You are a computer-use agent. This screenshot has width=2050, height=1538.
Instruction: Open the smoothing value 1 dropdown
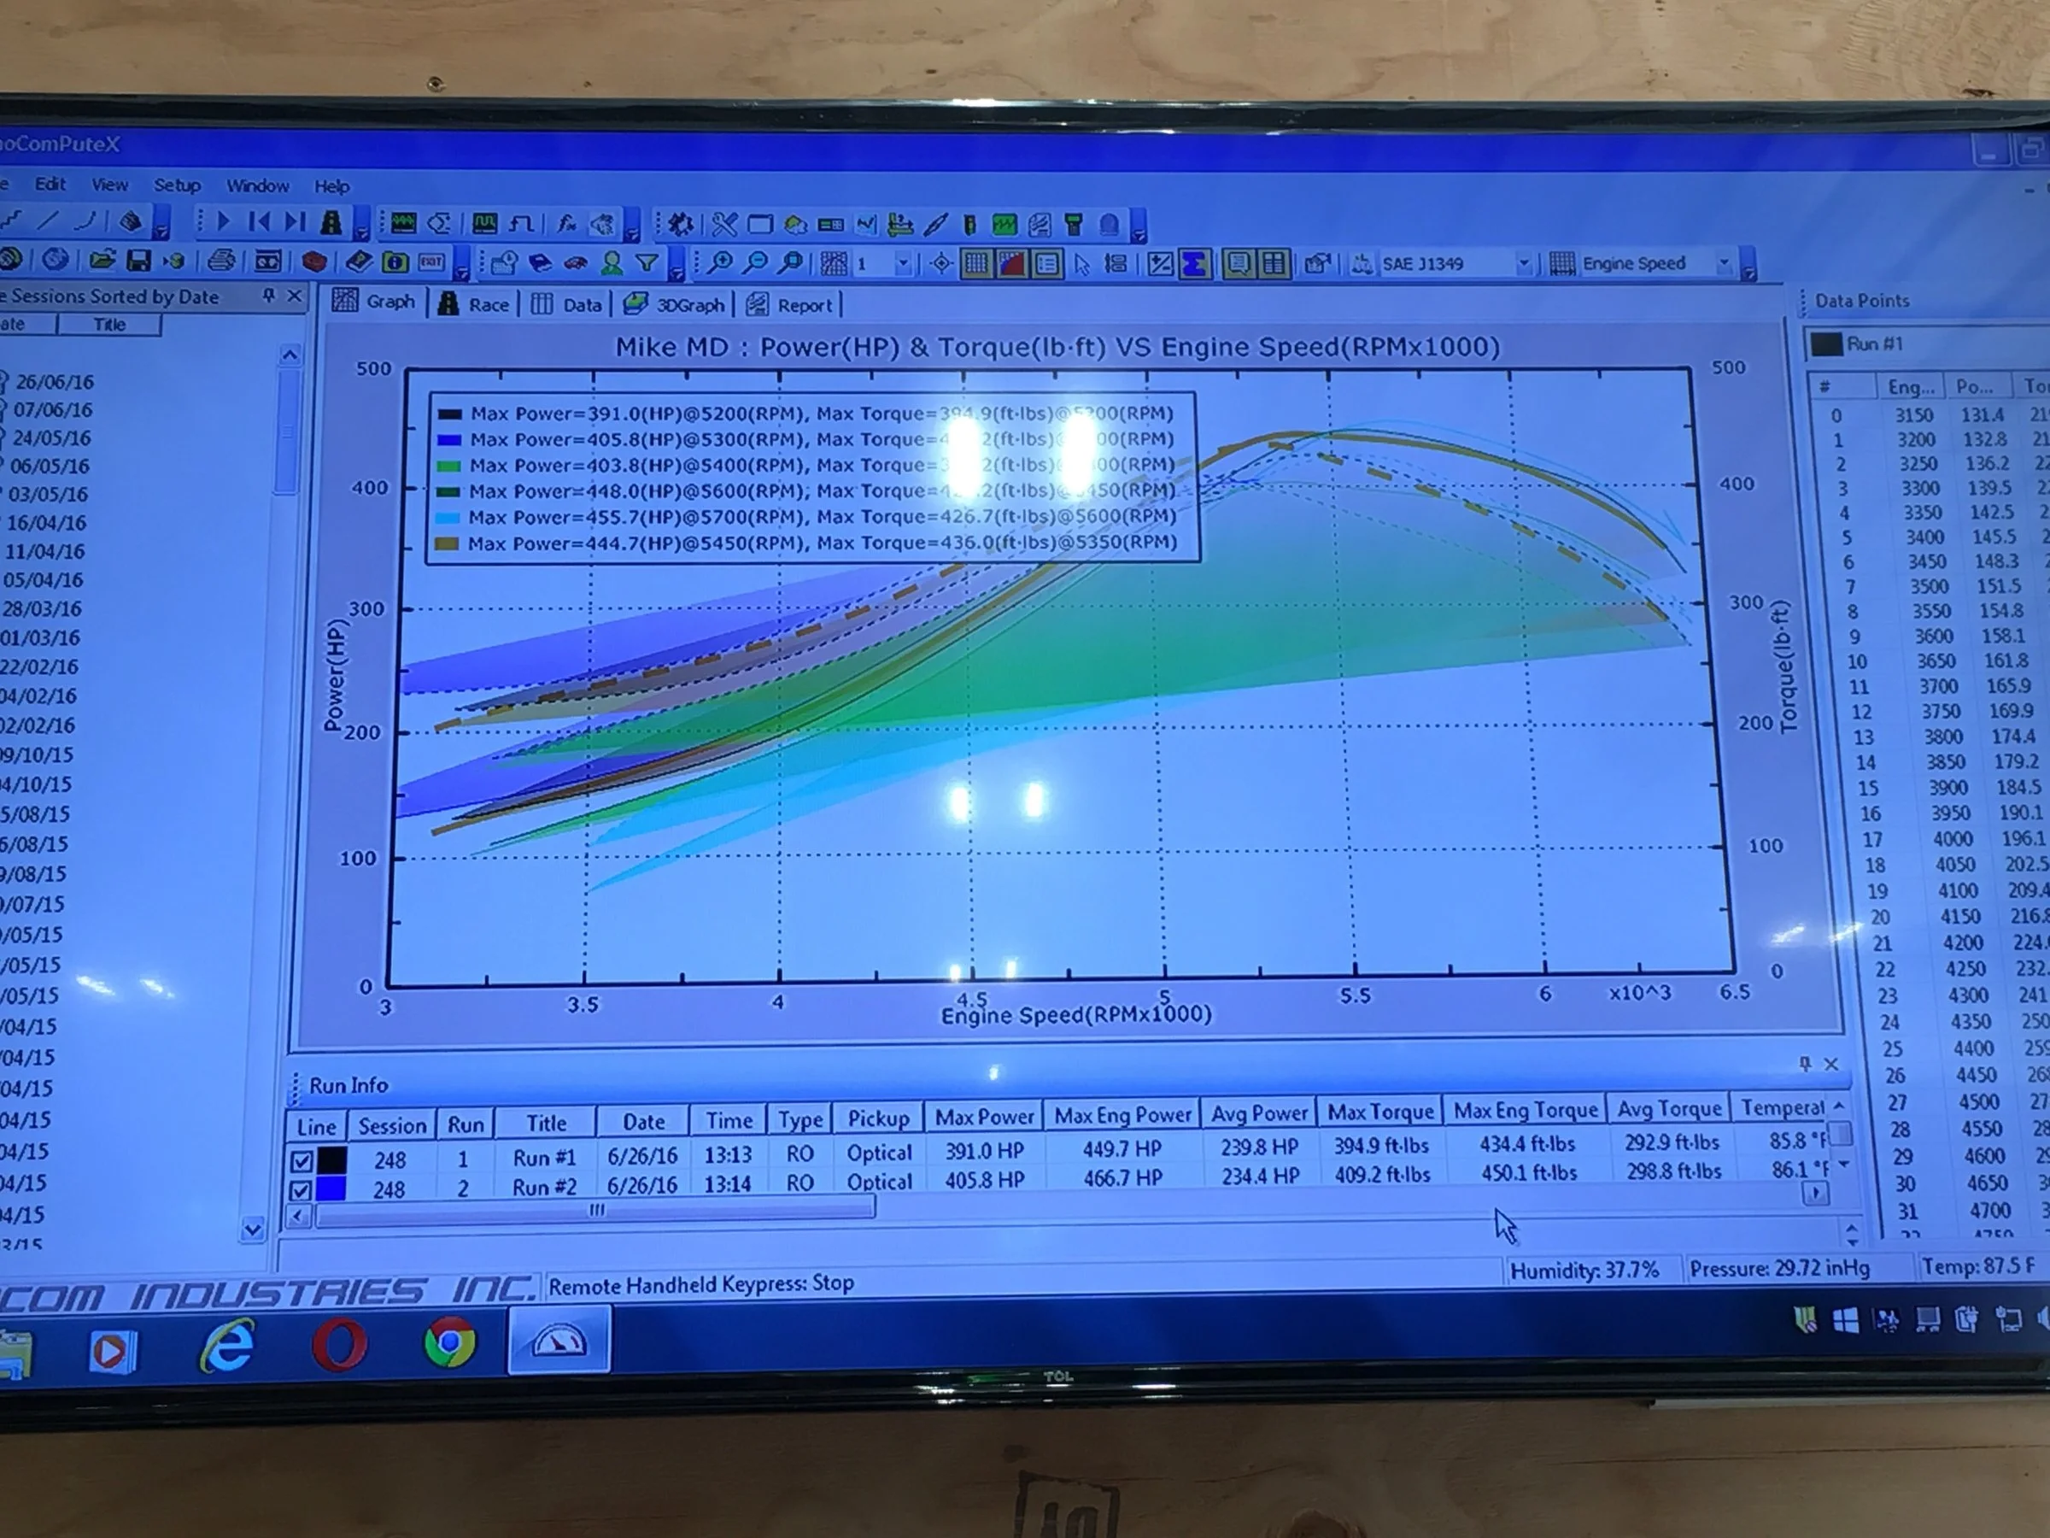(903, 264)
